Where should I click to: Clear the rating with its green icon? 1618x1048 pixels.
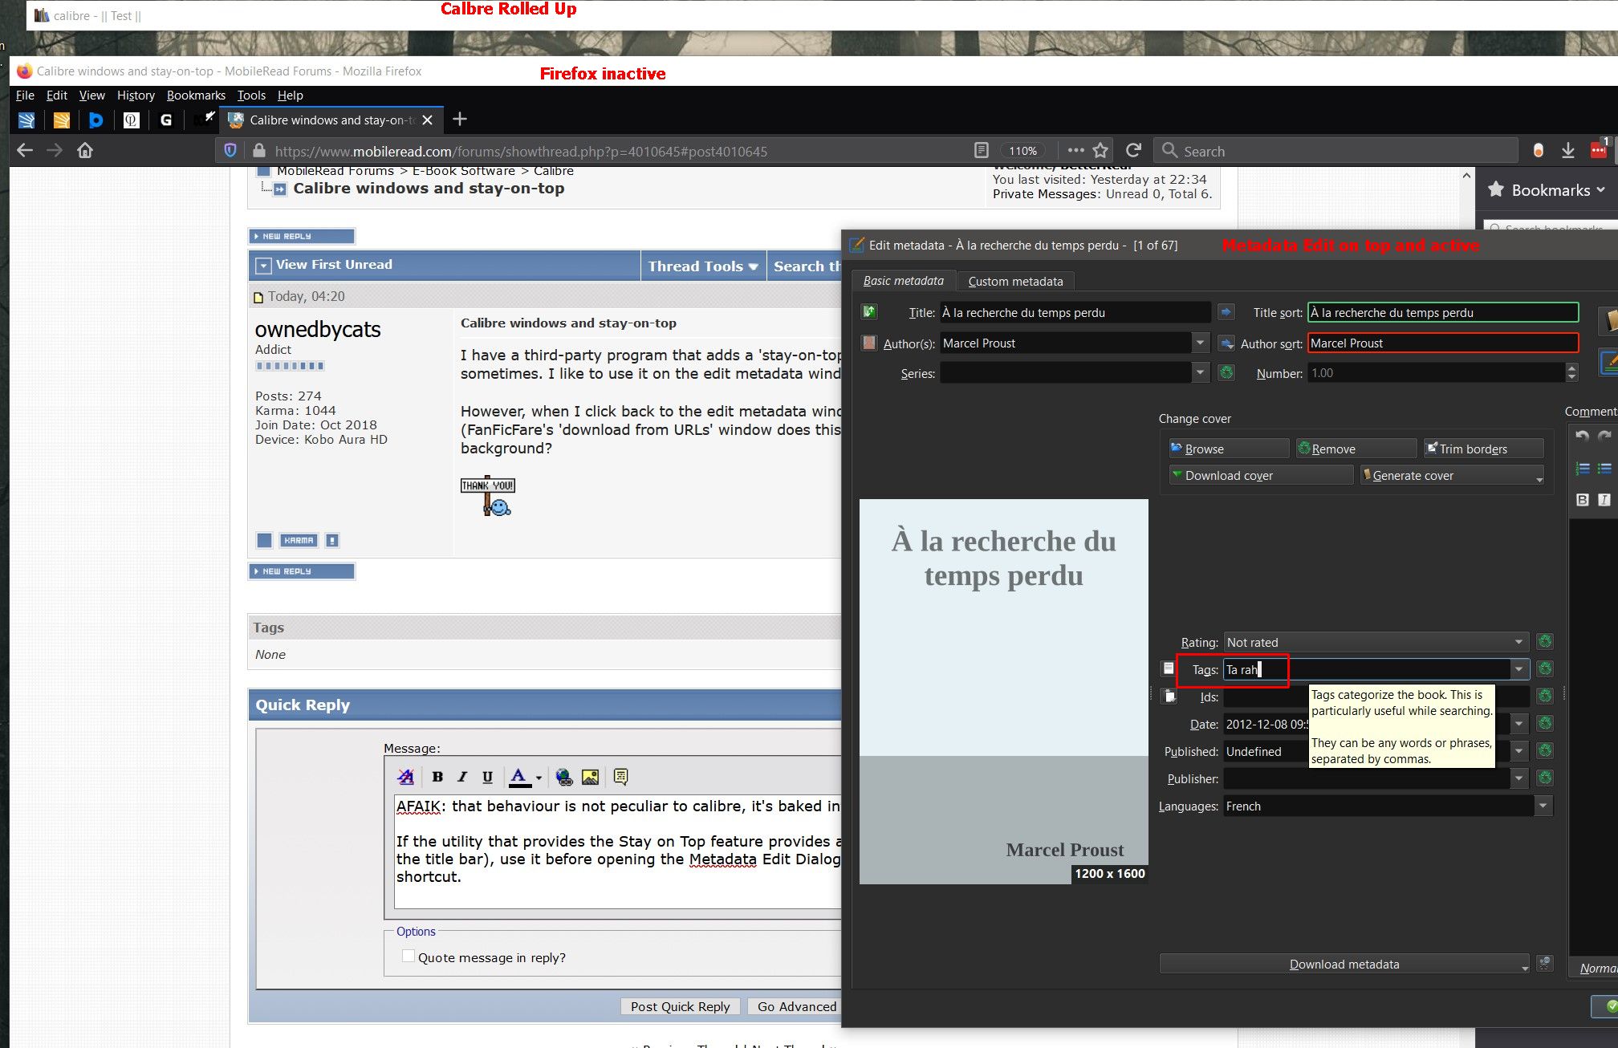pos(1544,642)
